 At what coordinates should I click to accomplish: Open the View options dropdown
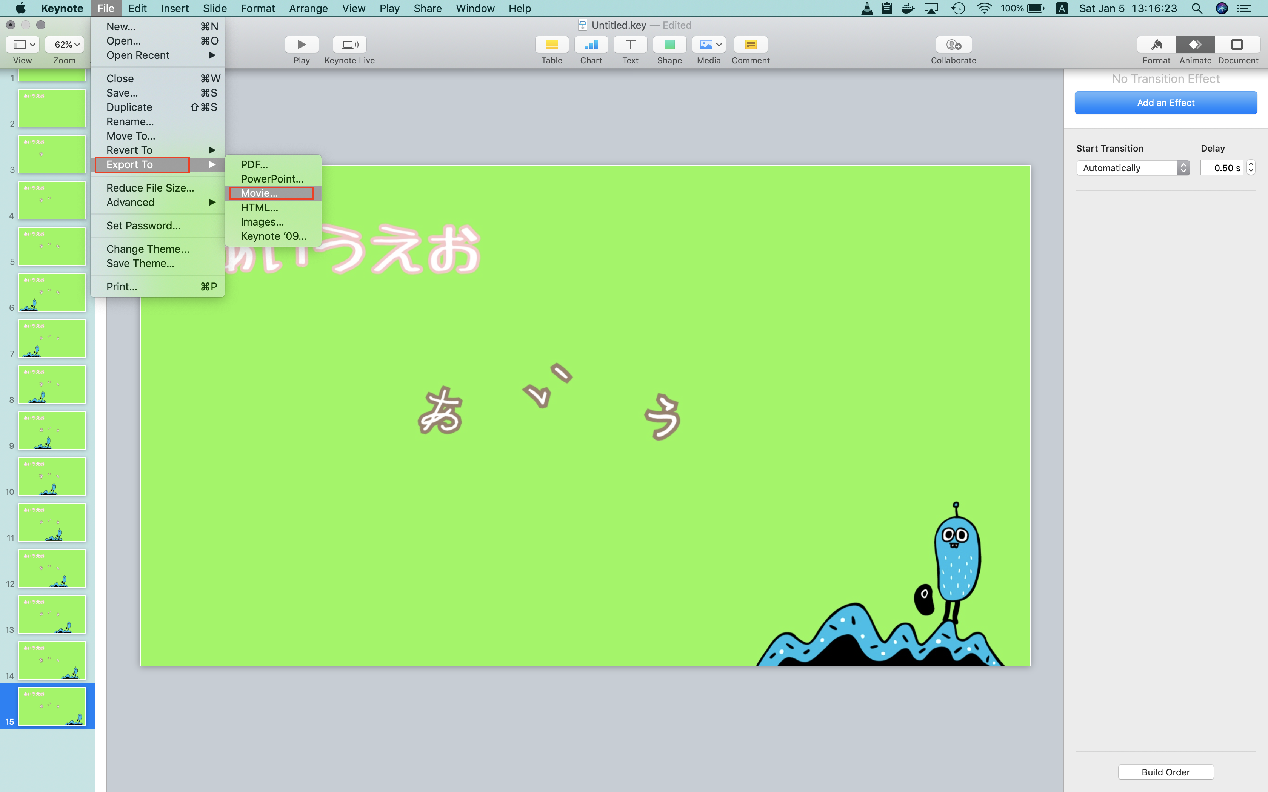click(23, 45)
